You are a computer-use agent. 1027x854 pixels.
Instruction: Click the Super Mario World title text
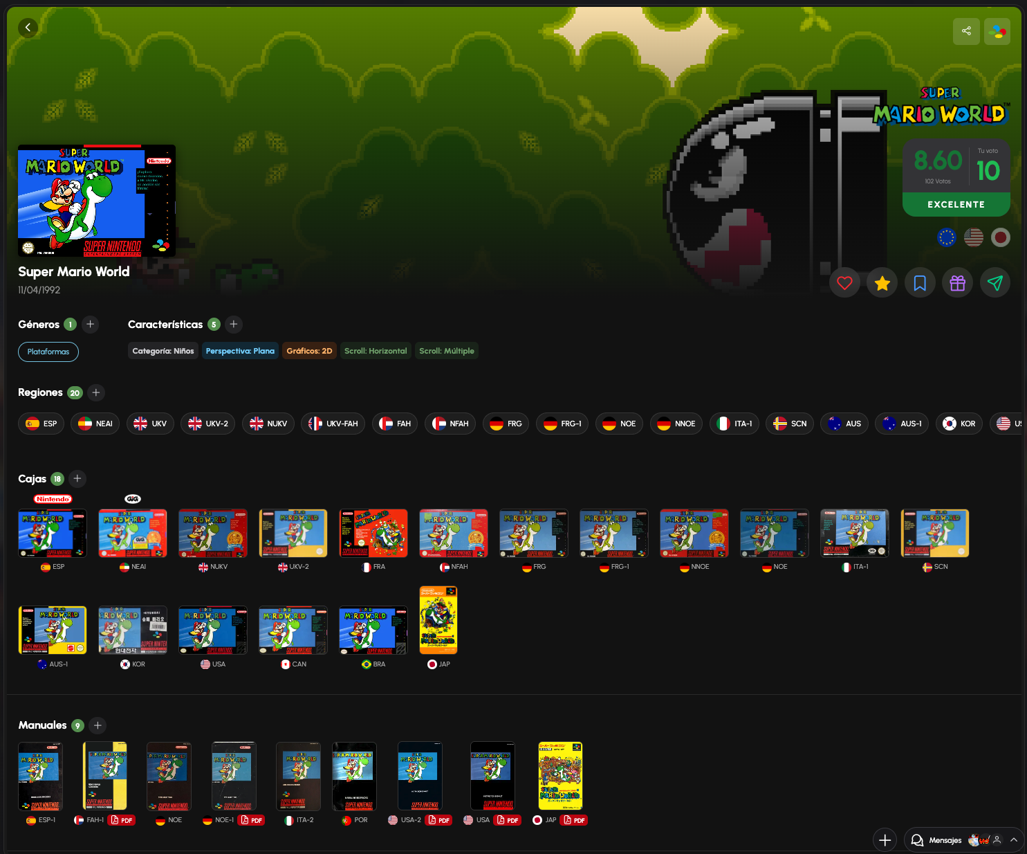[74, 272]
